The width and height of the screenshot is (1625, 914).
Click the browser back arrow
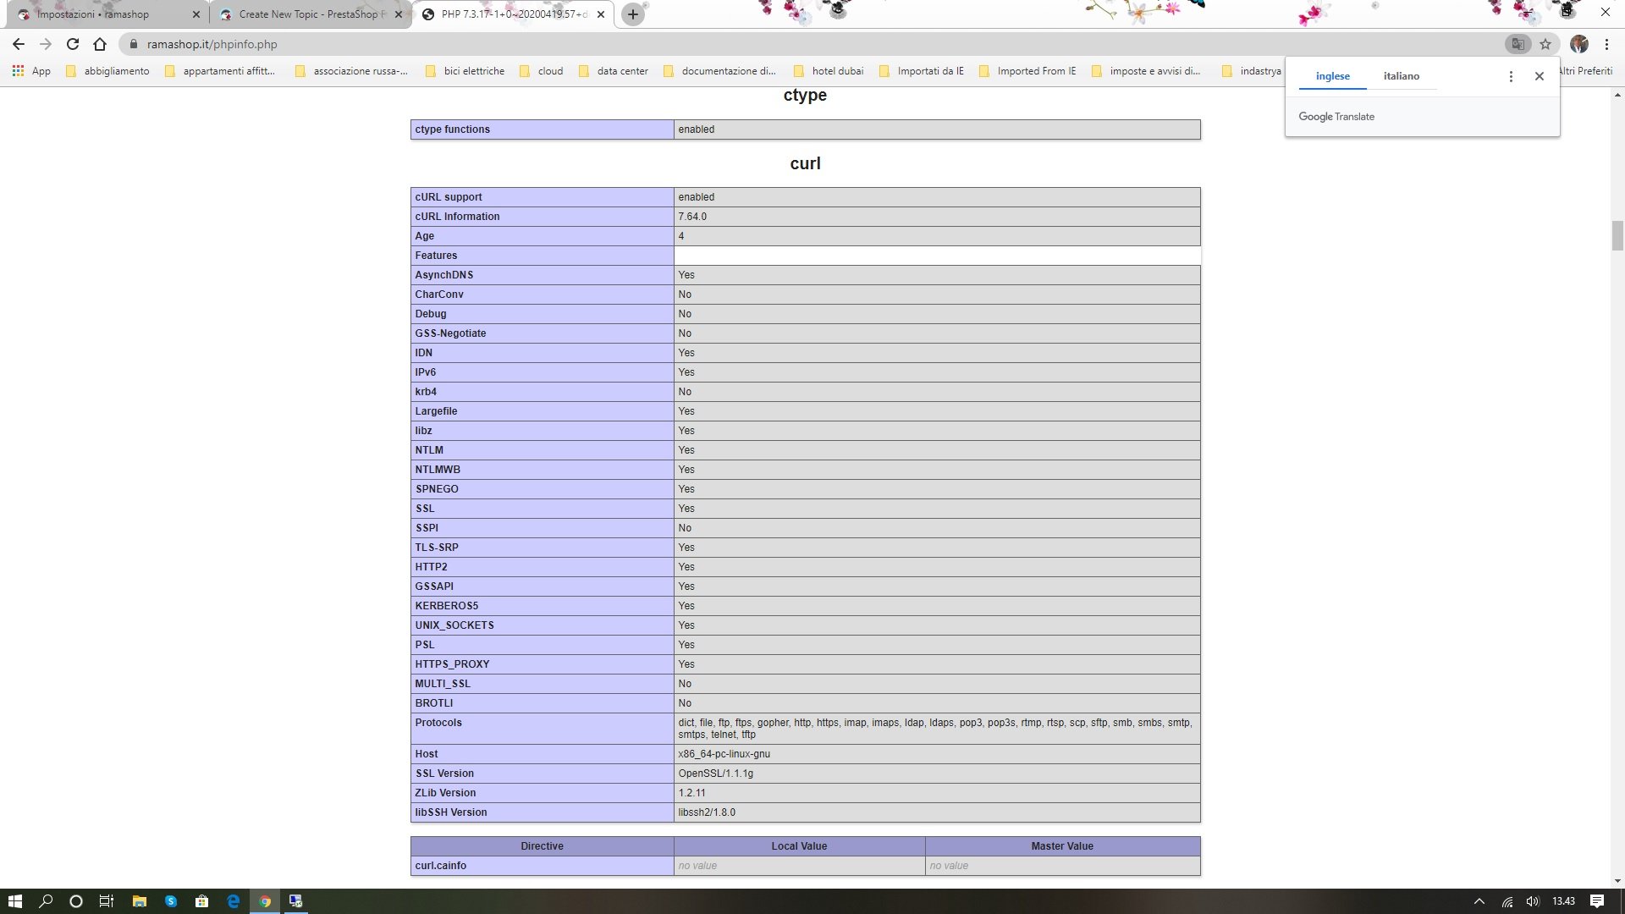click(19, 44)
